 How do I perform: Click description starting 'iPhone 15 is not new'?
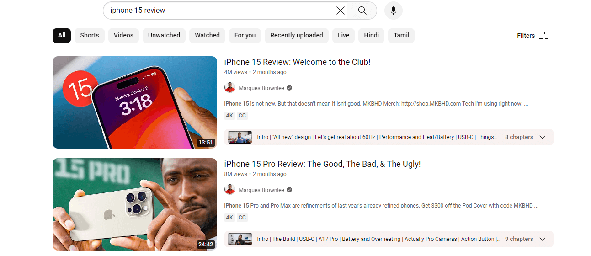(376, 104)
